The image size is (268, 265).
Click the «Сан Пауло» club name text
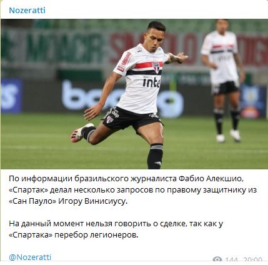click(x=32, y=201)
